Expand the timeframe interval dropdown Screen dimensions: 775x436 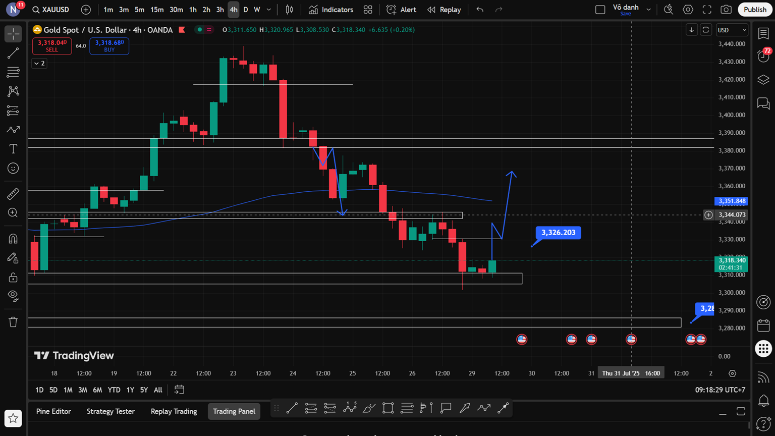tap(269, 10)
